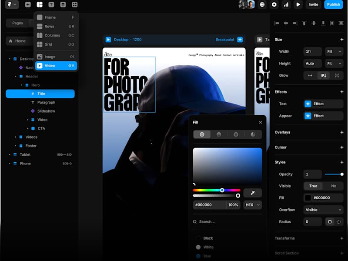348x261 pixels.
Task: Align vertical center icon in alignment row
Action: point(314,23)
